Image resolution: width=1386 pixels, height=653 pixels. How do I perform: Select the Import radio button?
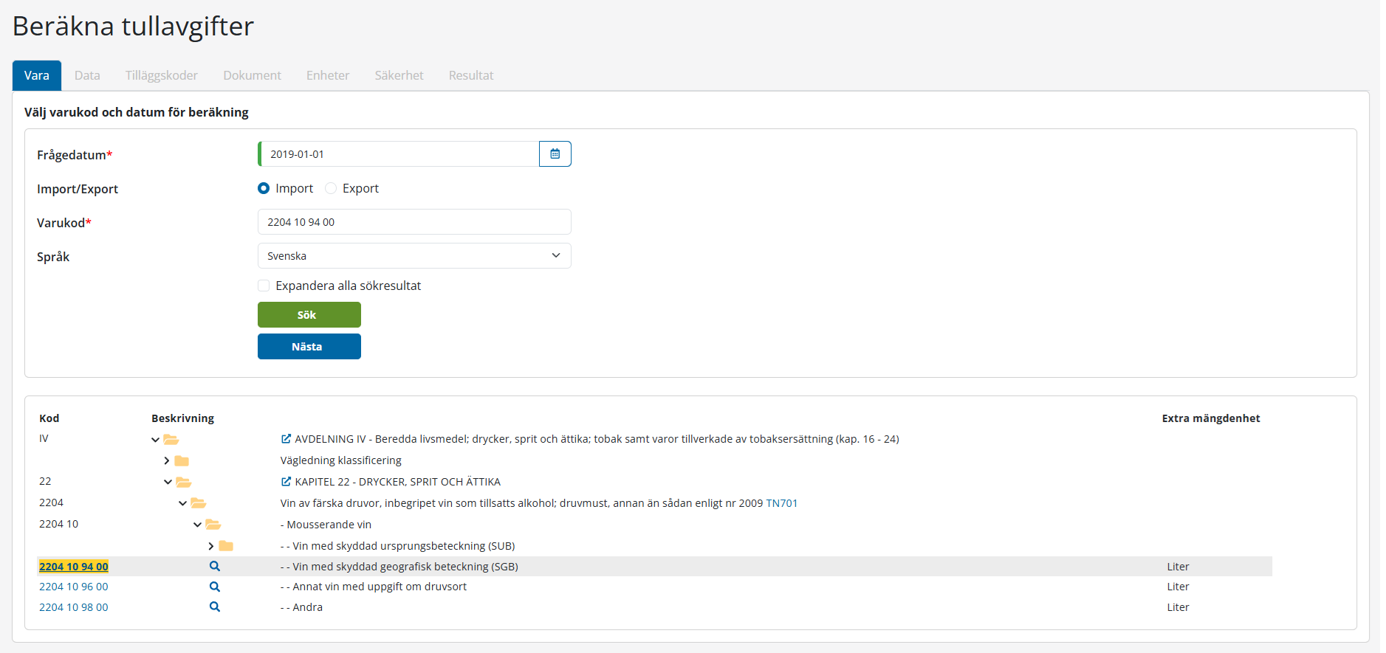pos(264,188)
